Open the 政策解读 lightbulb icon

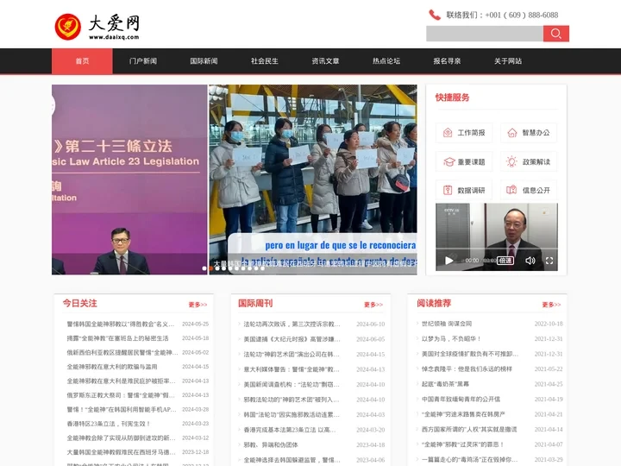click(x=511, y=161)
